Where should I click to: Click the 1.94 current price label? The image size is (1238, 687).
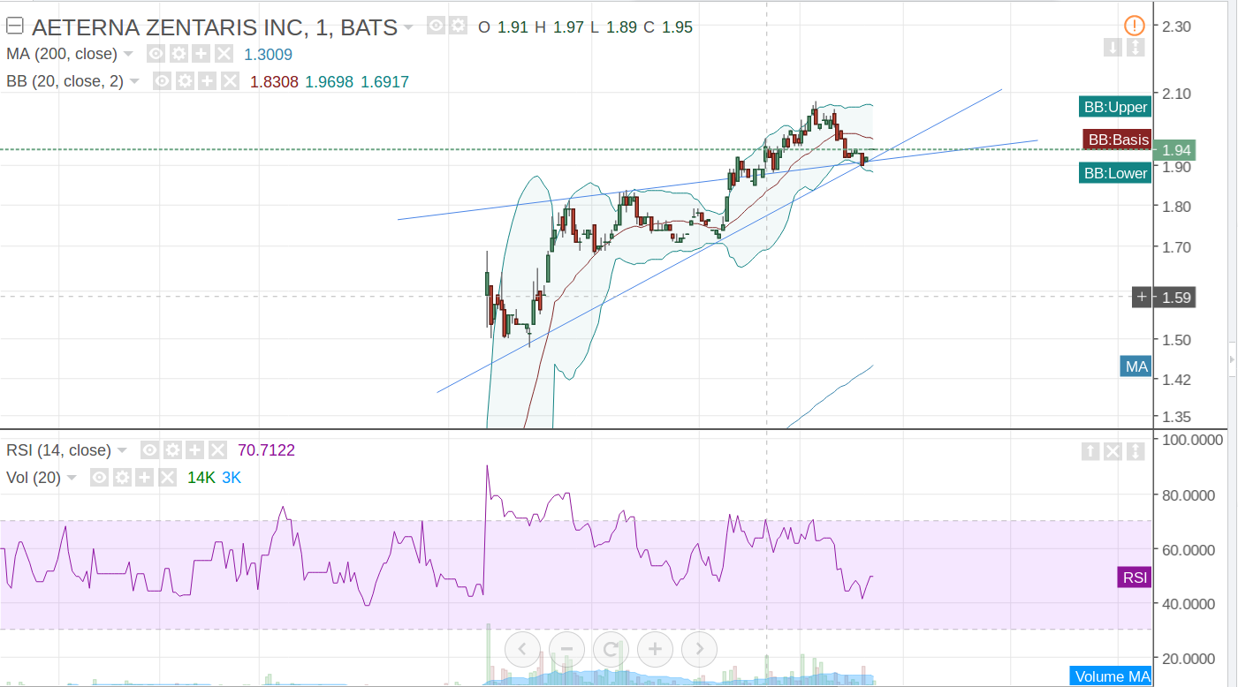coord(1177,150)
